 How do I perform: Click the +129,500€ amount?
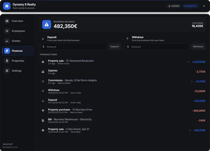click(199, 62)
